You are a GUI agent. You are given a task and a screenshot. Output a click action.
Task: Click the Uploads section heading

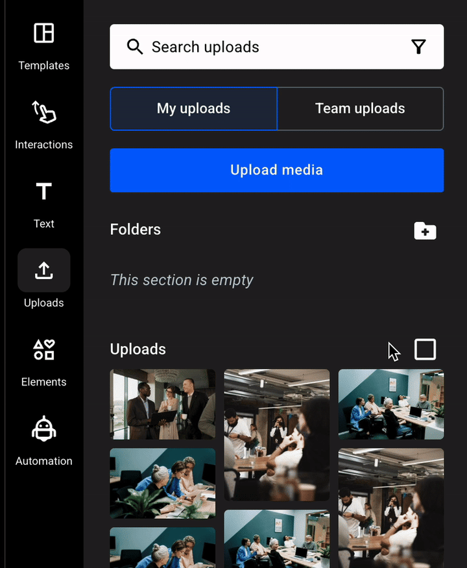click(x=138, y=349)
